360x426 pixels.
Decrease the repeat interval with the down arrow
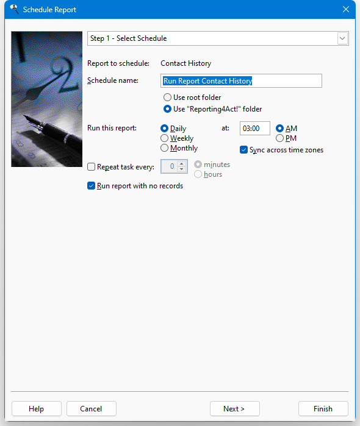181,169
